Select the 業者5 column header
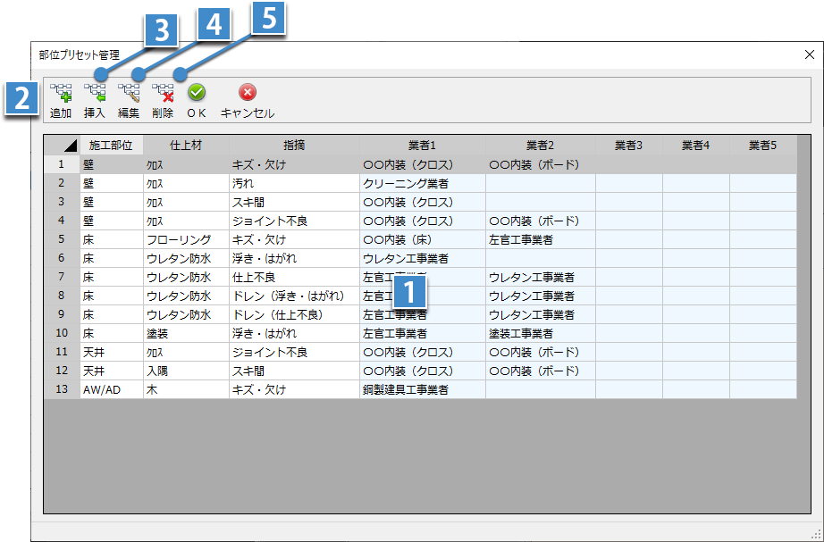The image size is (824, 542). tap(761, 146)
